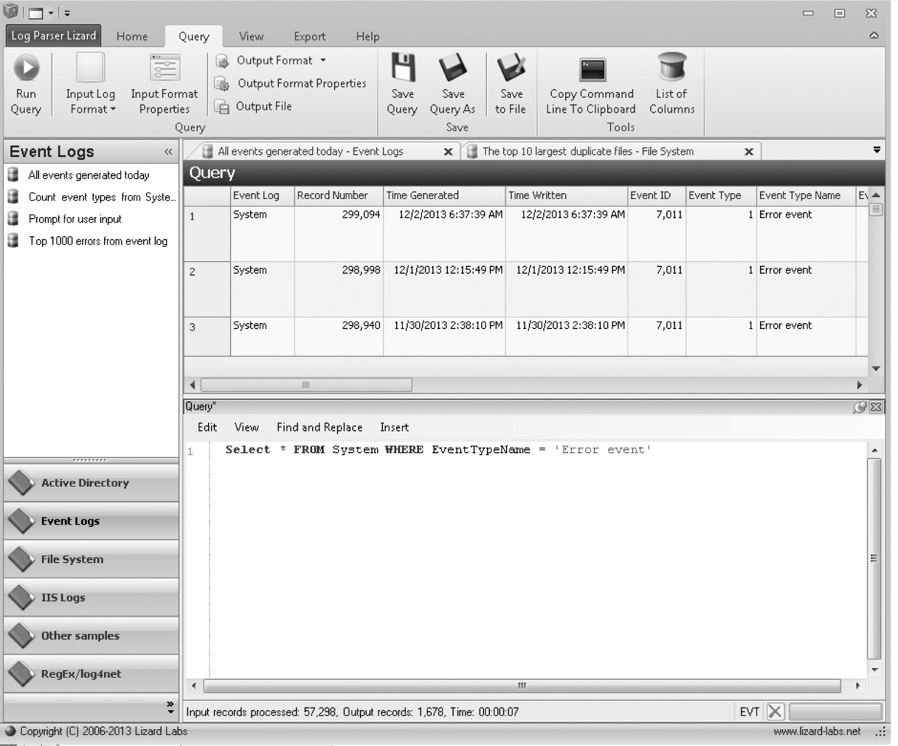Open the Edit menu of query editor
The width and height of the screenshot is (898, 746).
click(207, 427)
